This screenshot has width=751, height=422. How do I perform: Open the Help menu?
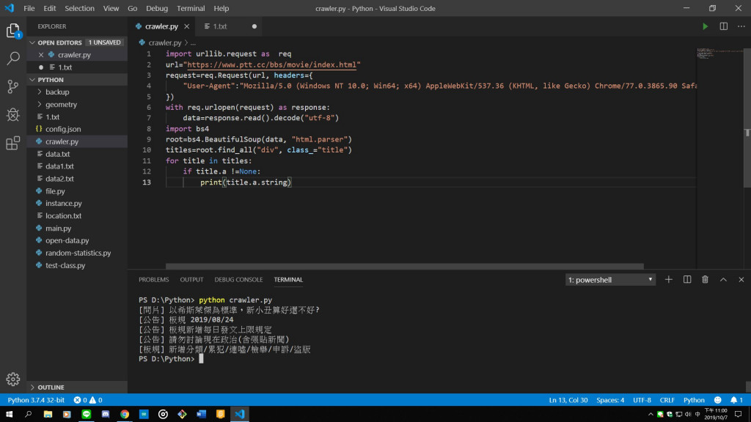(221, 8)
